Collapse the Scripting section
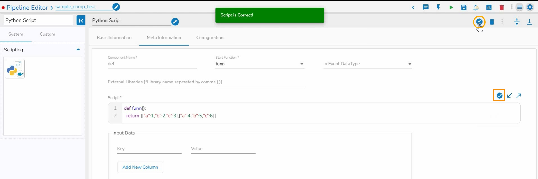Screen dimensions: 538x179 click(78, 50)
